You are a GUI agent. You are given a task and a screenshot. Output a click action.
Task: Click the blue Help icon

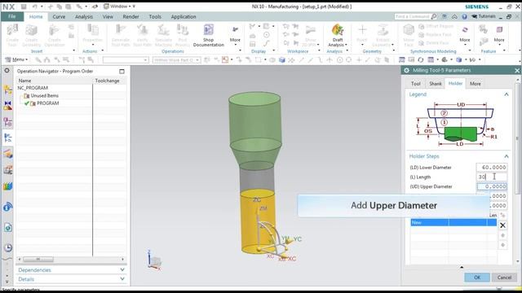(464, 16)
